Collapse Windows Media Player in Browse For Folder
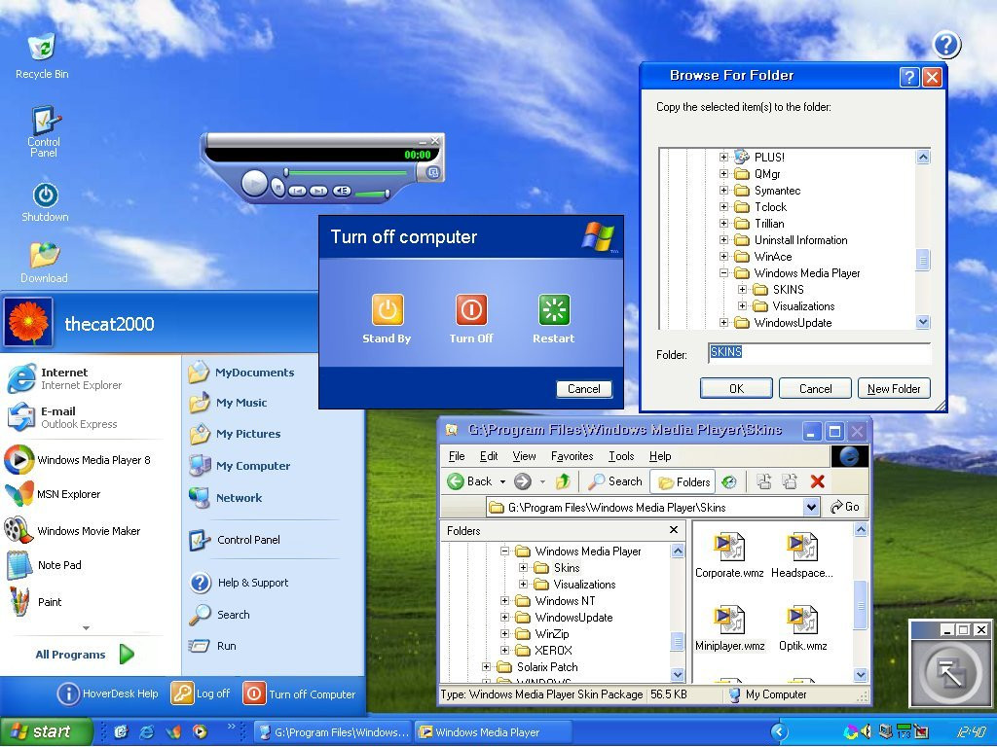The image size is (997, 747). pos(723,272)
